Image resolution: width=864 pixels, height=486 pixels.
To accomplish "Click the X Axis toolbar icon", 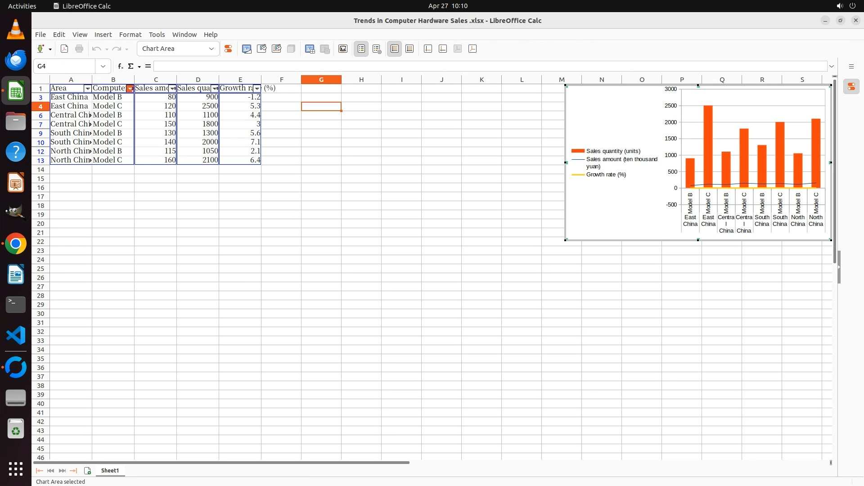I will click(x=428, y=49).
